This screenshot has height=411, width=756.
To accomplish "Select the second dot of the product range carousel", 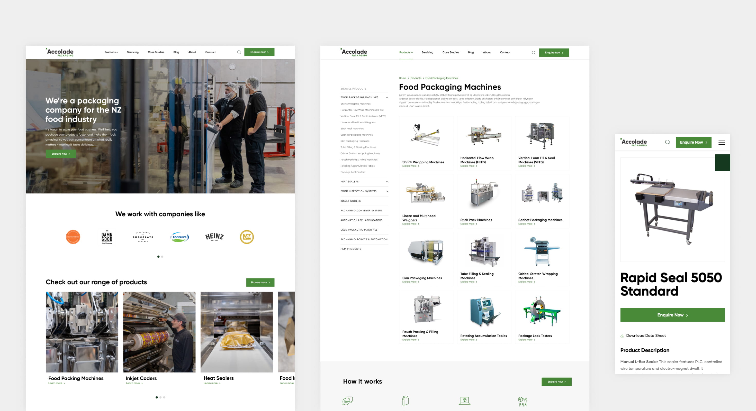I will (160, 397).
